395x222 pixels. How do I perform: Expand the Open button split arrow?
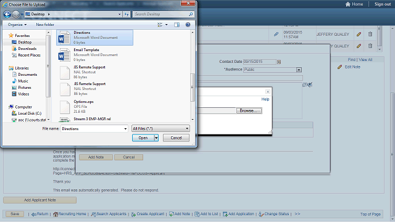[156, 138]
